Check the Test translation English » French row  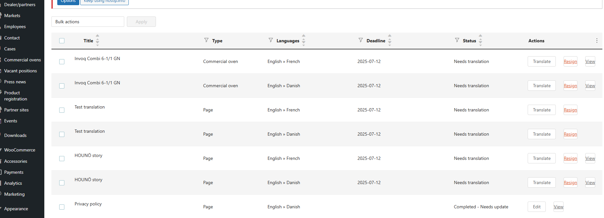(x=62, y=110)
